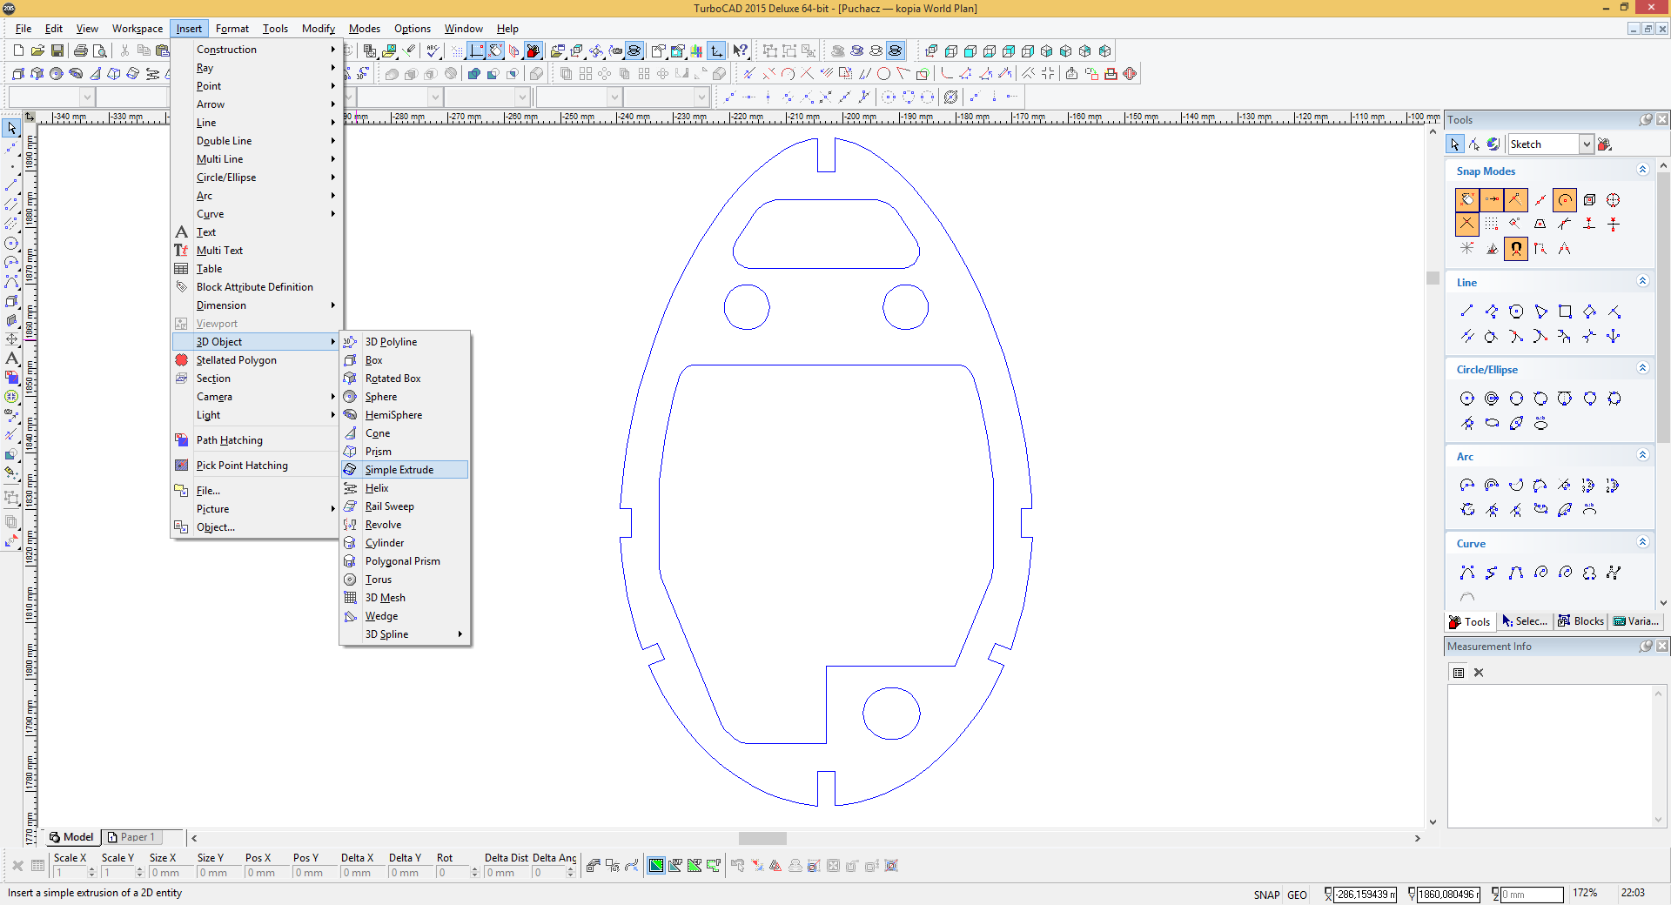The image size is (1671, 905).
Task: Click the Print icon in the toolbar
Action: (80, 51)
